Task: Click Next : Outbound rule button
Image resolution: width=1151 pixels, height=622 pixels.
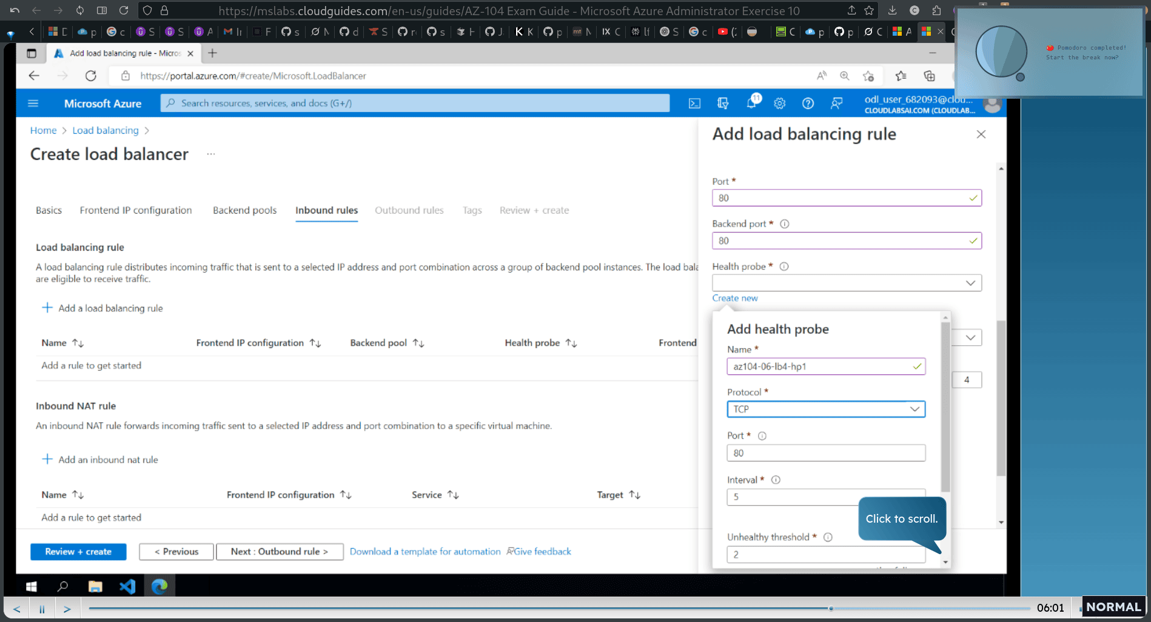Action: [x=280, y=552]
